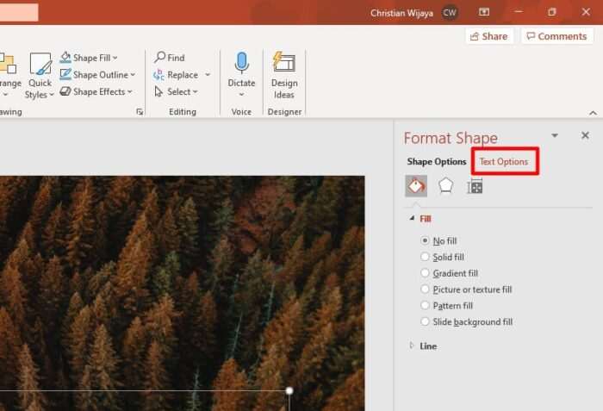Screen dimensions: 603x411
Task: Click the Shape Effects icon
Action: 65,91
